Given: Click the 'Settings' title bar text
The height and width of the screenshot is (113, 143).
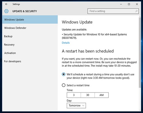Looking at the screenshot, I should tap(16, 4).
